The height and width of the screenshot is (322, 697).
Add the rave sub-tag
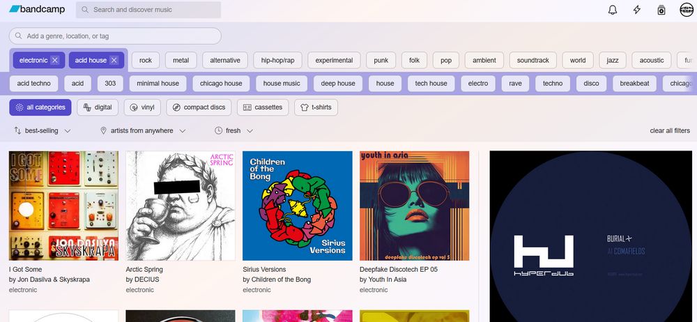pos(516,83)
